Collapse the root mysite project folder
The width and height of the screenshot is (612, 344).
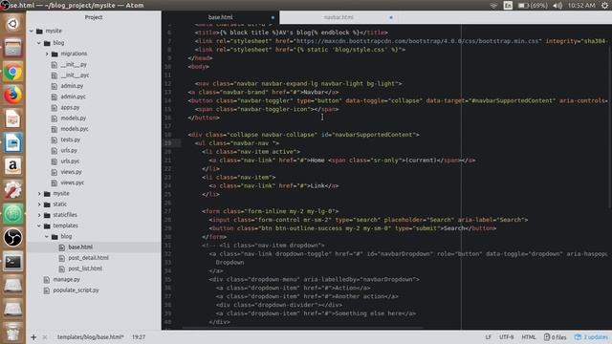tap(32, 31)
